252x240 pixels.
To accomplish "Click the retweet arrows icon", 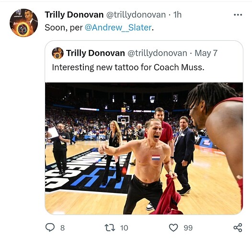I will point(110,228).
